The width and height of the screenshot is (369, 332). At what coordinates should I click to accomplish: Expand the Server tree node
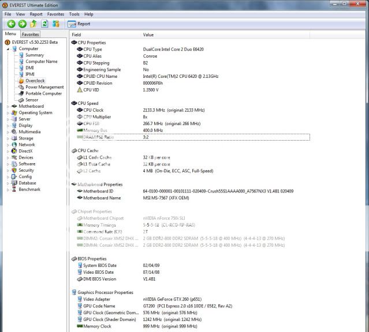tap(8, 119)
